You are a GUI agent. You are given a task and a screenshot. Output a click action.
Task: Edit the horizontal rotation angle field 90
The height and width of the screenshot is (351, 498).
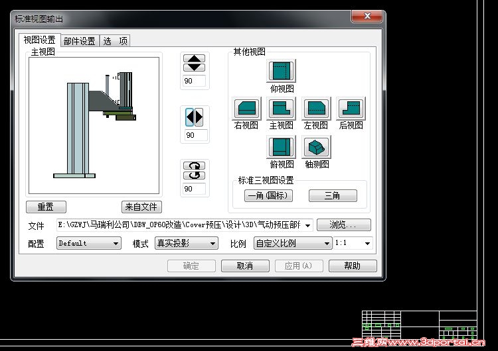click(x=196, y=135)
